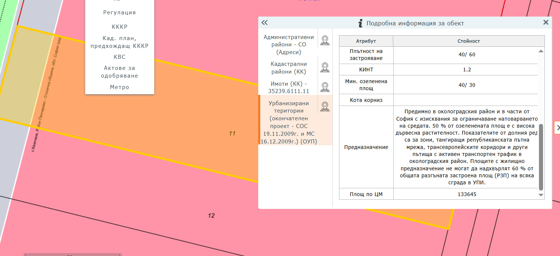Click the КИНТ value 1.2
560x256 pixels.
click(x=467, y=70)
